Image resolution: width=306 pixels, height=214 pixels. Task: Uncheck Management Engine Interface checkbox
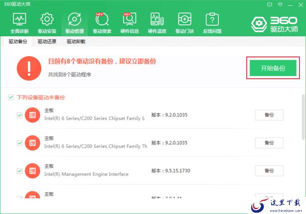20,171
